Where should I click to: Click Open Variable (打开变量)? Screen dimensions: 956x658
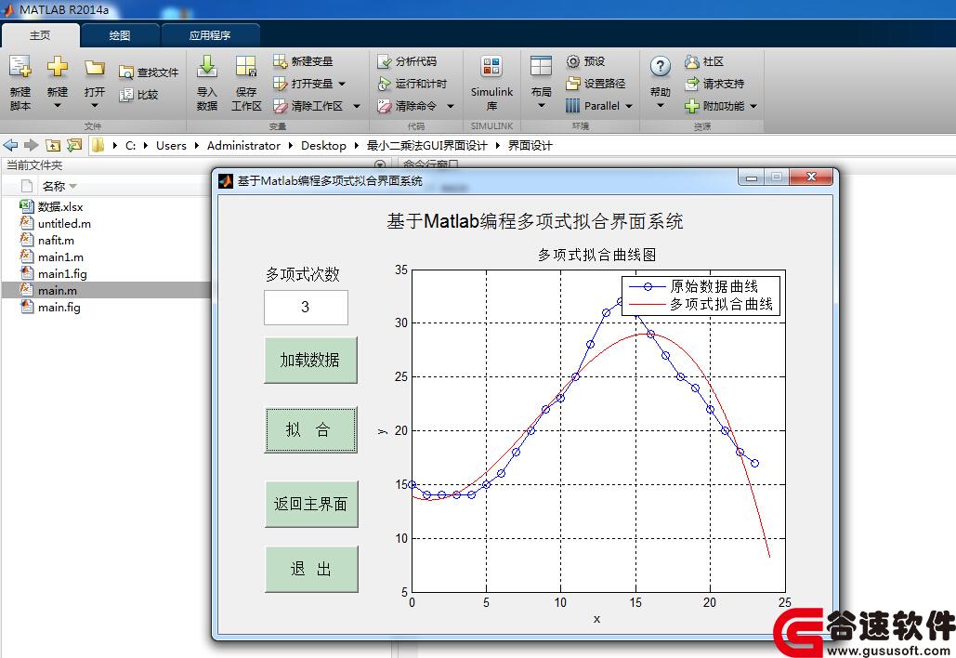tap(303, 84)
